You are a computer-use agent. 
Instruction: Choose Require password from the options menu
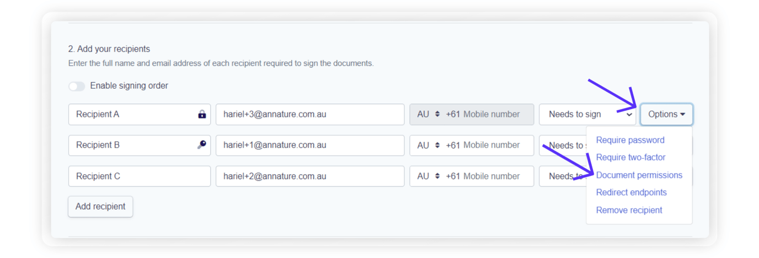[x=630, y=140]
